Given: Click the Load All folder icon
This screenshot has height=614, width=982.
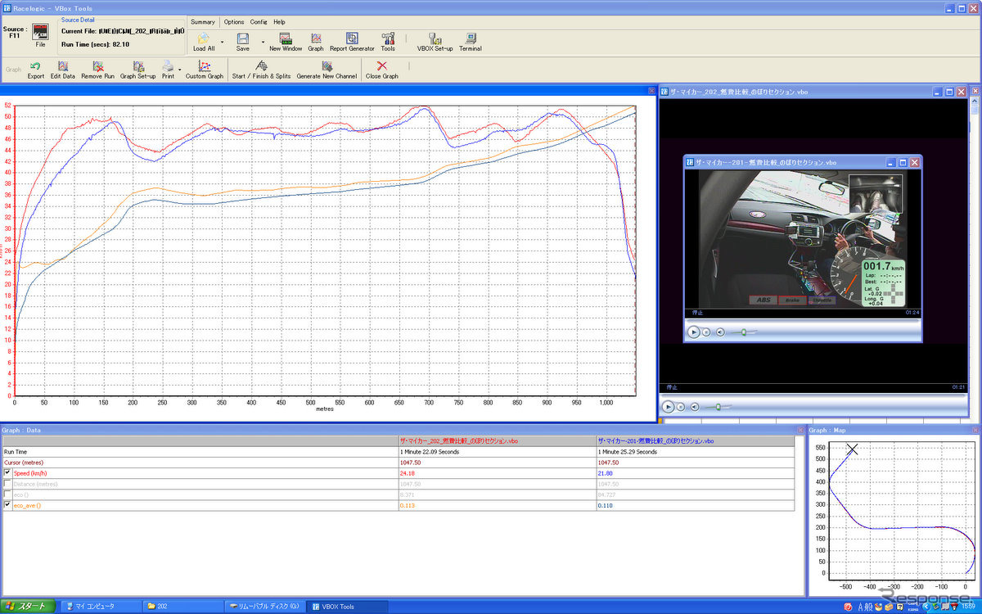Looking at the screenshot, I should click(x=204, y=38).
